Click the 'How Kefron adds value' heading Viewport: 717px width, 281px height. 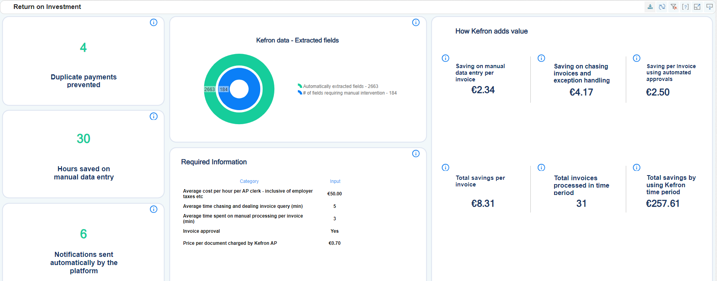(491, 31)
